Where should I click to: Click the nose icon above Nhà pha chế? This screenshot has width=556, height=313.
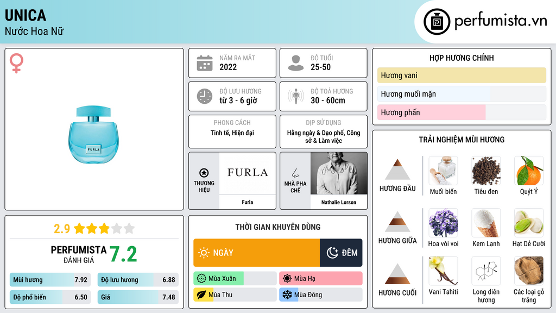click(295, 173)
